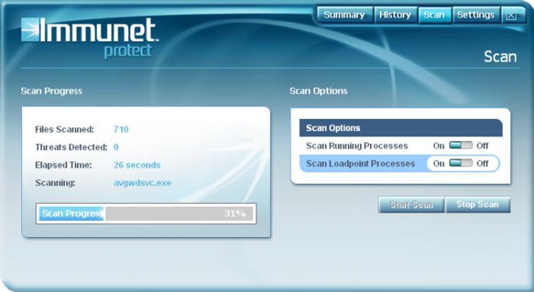Image resolution: width=534 pixels, height=292 pixels.
Task: Select the Scan tab
Action: (435, 15)
